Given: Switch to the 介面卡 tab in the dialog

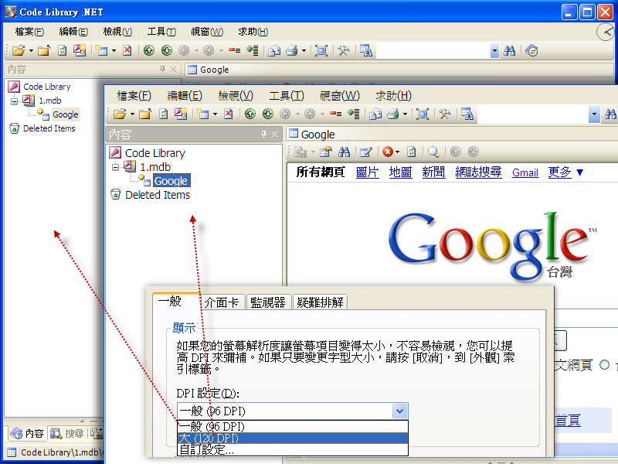Looking at the screenshot, I should coord(222,302).
